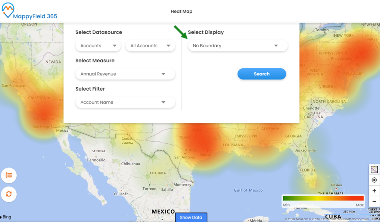Select the Heat Map page title
Image resolution: width=380 pixels, height=222 pixels.
pyautogui.click(x=181, y=11)
